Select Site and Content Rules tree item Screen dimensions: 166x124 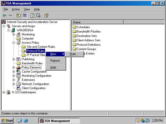tap(41, 47)
